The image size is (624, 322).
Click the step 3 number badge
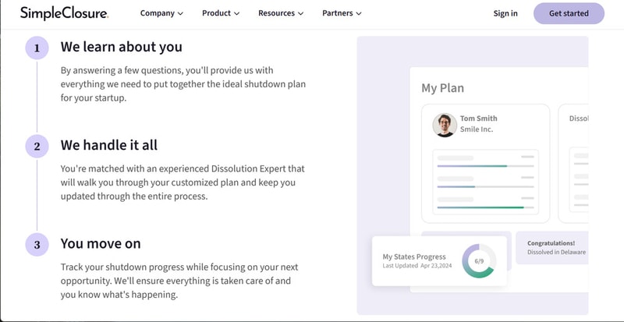[37, 245]
